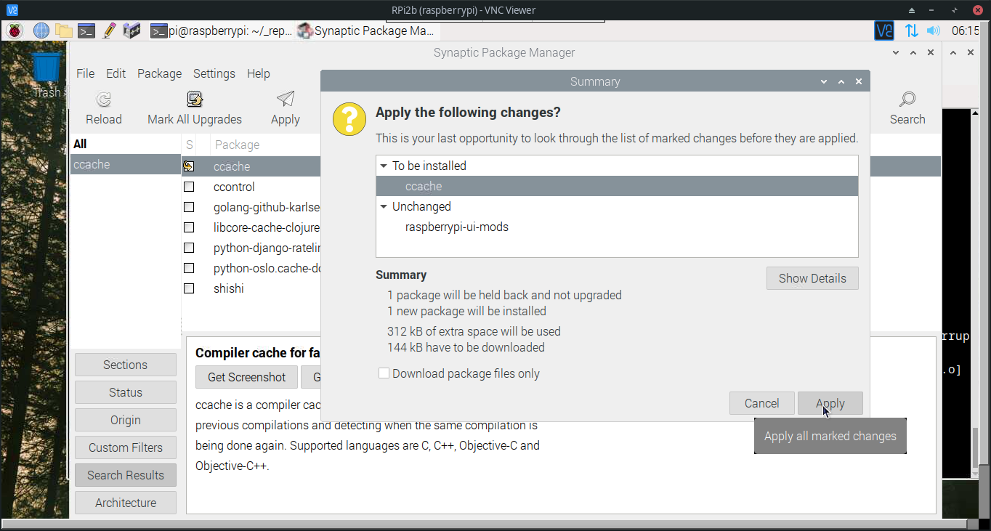Select All in the left filter list
Viewport: 991px width, 531px height.
click(125, 144)
